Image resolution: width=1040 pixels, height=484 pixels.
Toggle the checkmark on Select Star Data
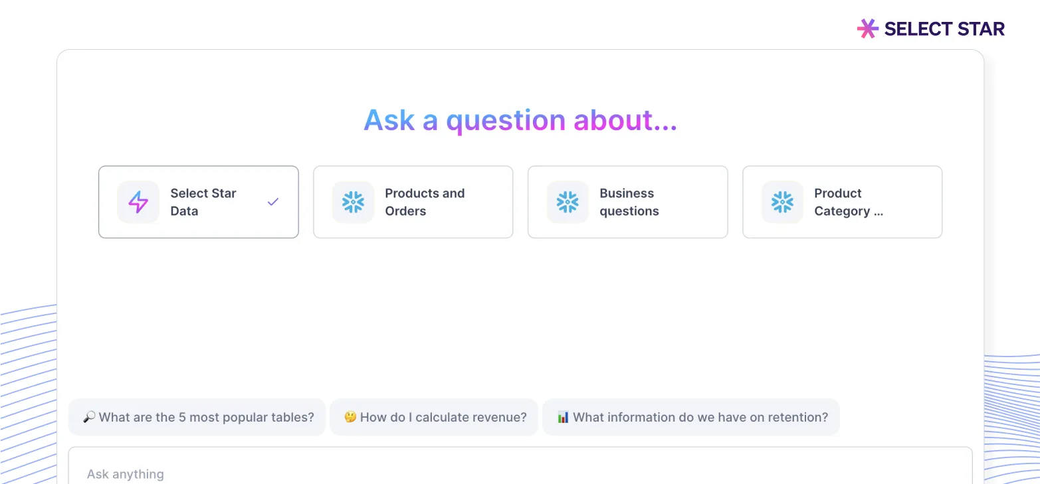[273, 202]
